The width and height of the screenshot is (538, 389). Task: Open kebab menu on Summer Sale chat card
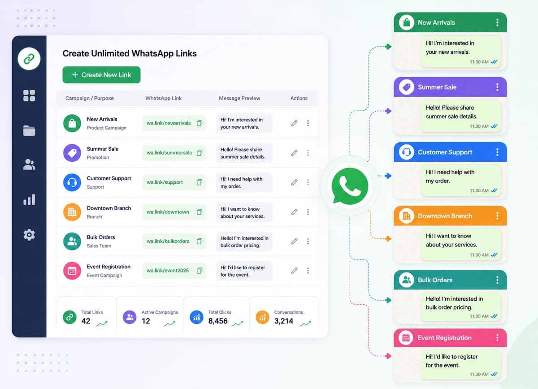coord(497,87)
